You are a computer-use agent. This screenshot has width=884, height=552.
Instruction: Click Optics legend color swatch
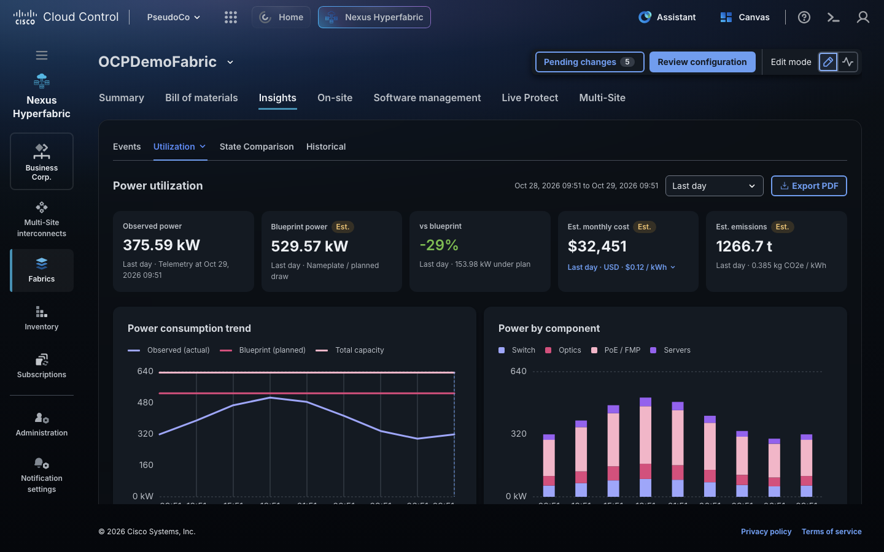(548, 350)
